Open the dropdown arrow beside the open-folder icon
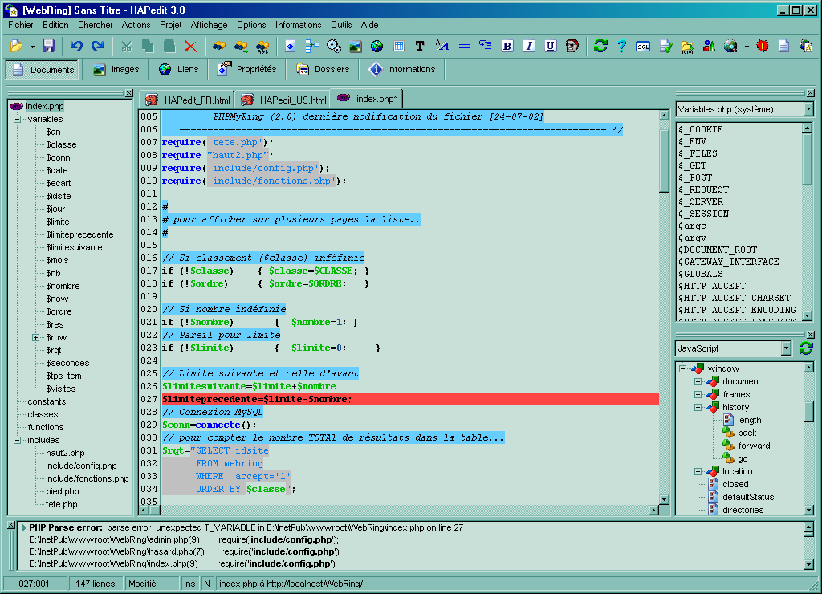 tap(32, 47)
